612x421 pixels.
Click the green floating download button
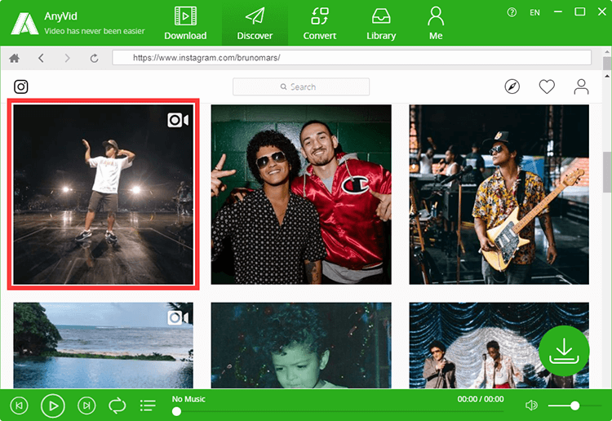coord(564,351)
